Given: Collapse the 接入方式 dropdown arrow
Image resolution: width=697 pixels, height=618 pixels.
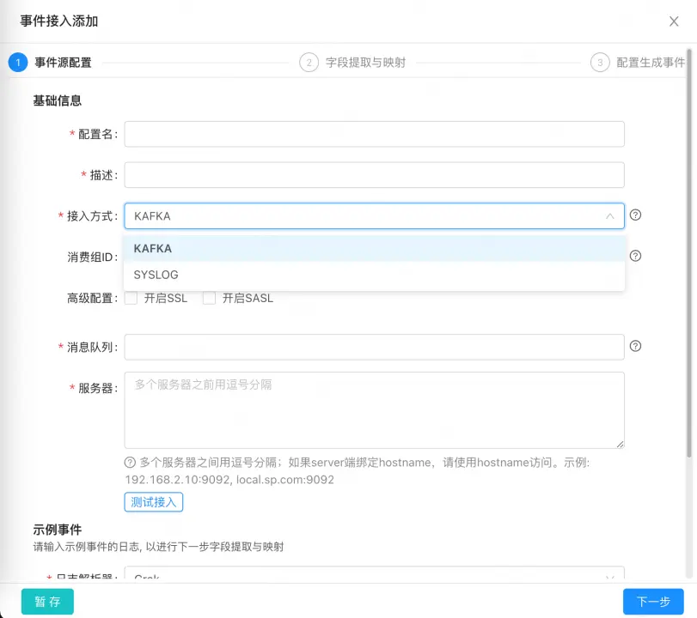Looking at the screenshot, I should [610, 216].
